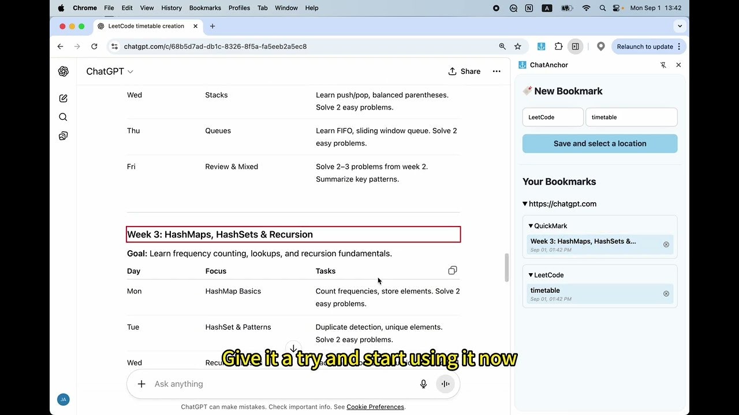Open Wi-Fi status menu
The width and height of the screenshot is (739, 415).
pos(587,8)
